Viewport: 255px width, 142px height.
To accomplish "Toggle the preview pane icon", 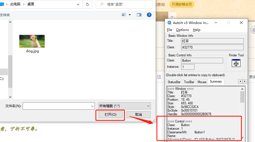I will [139, 15].
